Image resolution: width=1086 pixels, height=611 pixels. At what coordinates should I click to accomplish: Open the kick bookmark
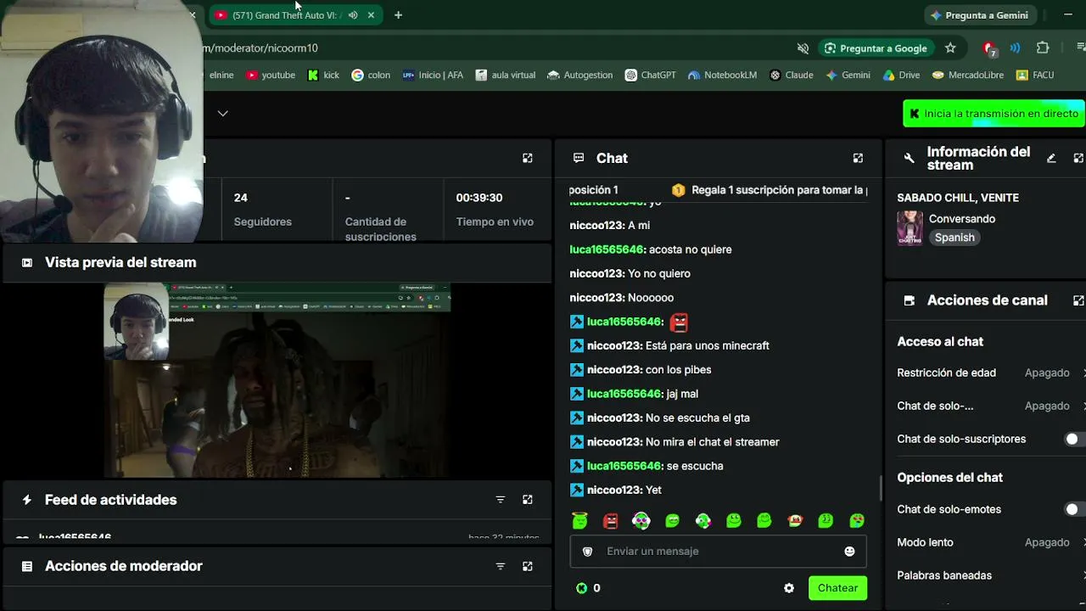[323, 75]
